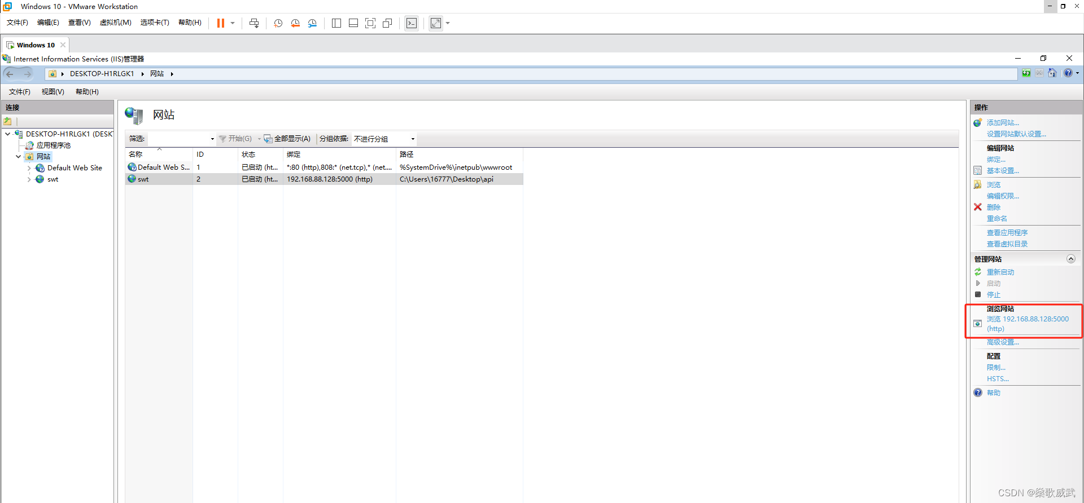Collapse the 网站 tree node
Screen dimensions: 1084x503
[x=19, y=157]
